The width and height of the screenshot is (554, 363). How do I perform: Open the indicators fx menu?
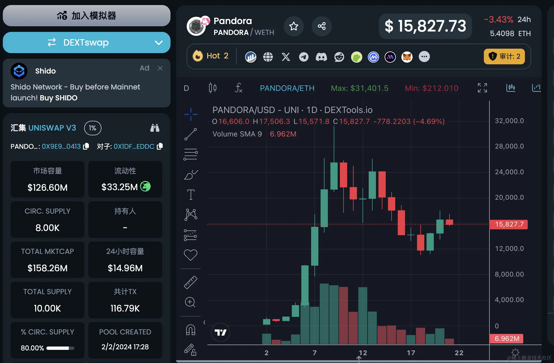point(238,88)
